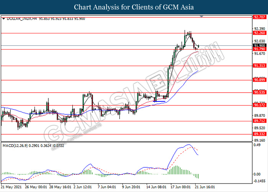Click the 92.390 price axis value
Image resolution: width=268 pixels, height=192 pixels.
point(260,29)
